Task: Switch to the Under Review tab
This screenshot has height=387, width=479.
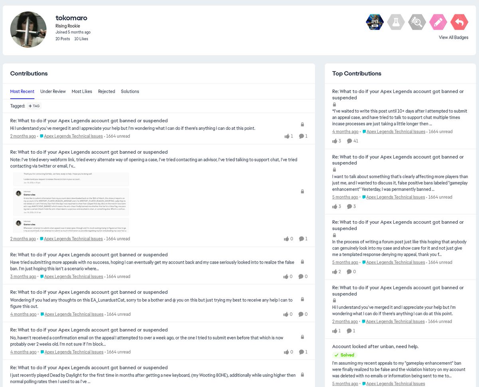Action: [53, 91]
